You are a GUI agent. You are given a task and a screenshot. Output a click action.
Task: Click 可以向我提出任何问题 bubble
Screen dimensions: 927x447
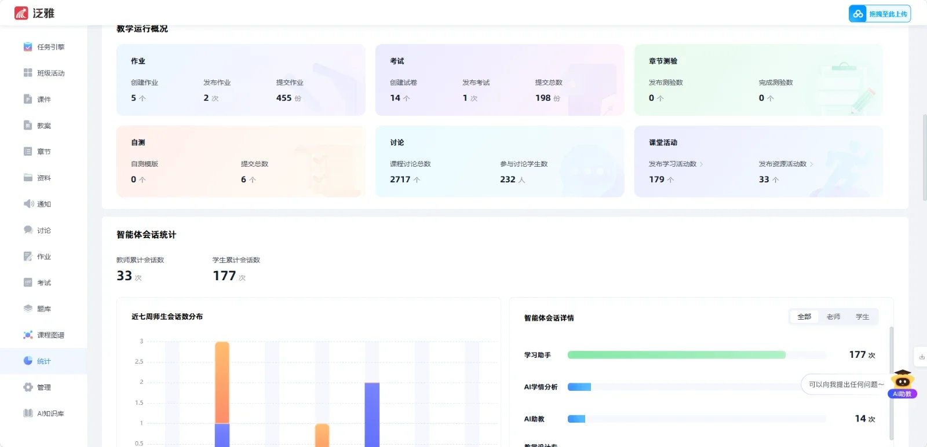[x=846, y=384]
